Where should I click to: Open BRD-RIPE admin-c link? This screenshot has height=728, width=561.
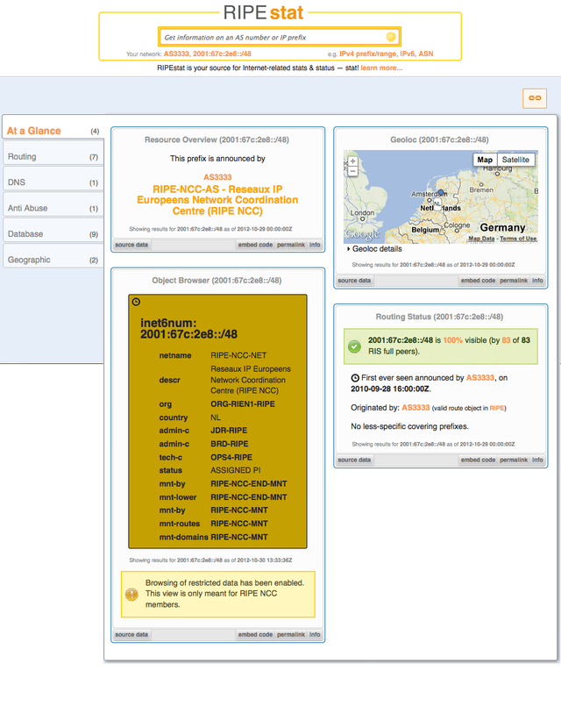(230, 444)
